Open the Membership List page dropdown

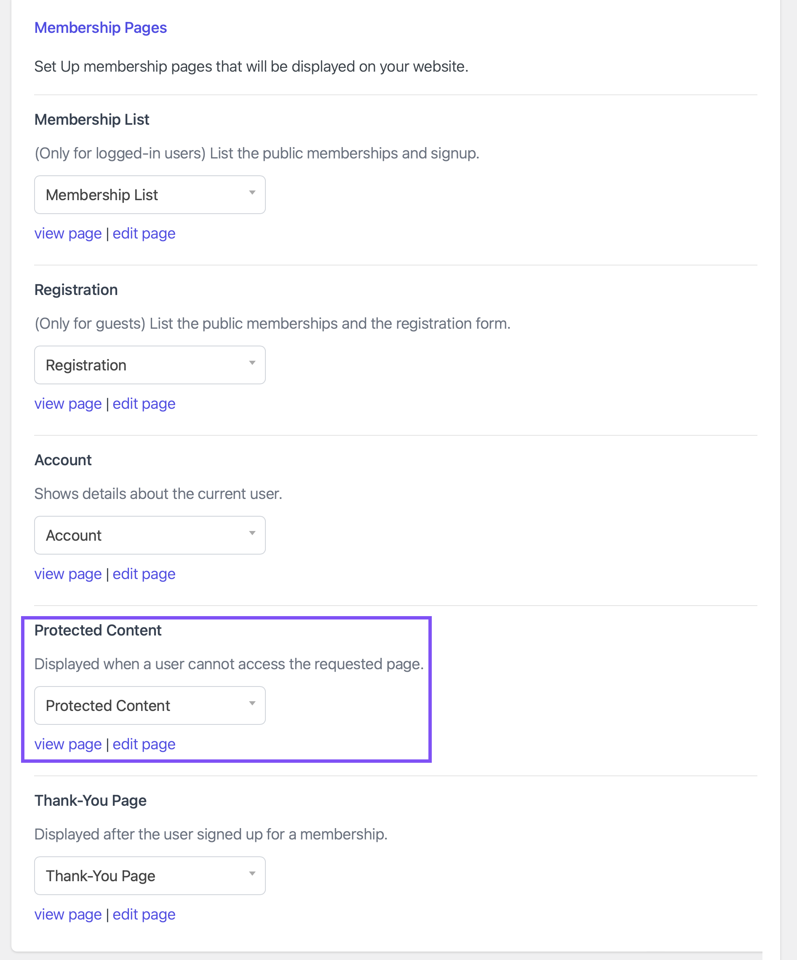pyautogui.click(x=150, y=195)
